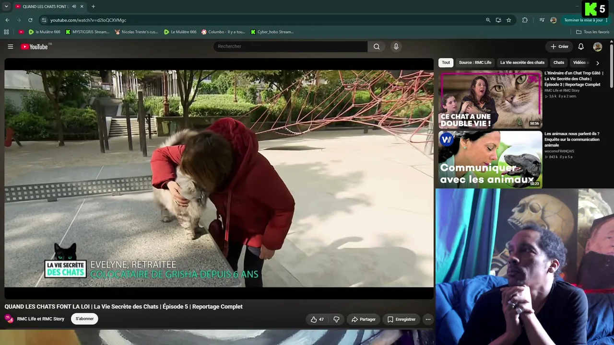Image resolution: width=614 pixels, height=345 pixels.
Task: Open the RMC Life et RMC Story channel link
Action: click(x=41, y=319)
